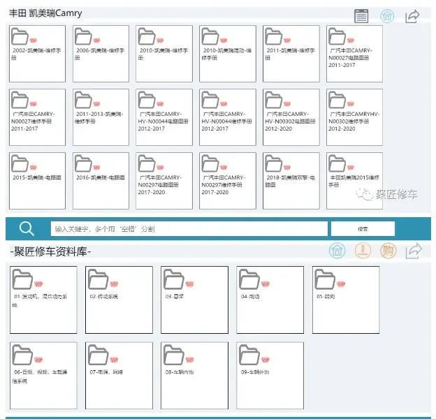Open CAMRY-N00297维修手册 2017-2020 folder
The width and height of the screenshot is (436, 419).
pos(228,181)
